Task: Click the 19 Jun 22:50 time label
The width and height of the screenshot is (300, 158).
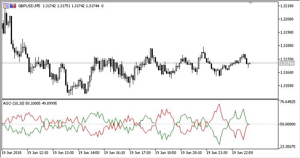Action: (242, 153)
